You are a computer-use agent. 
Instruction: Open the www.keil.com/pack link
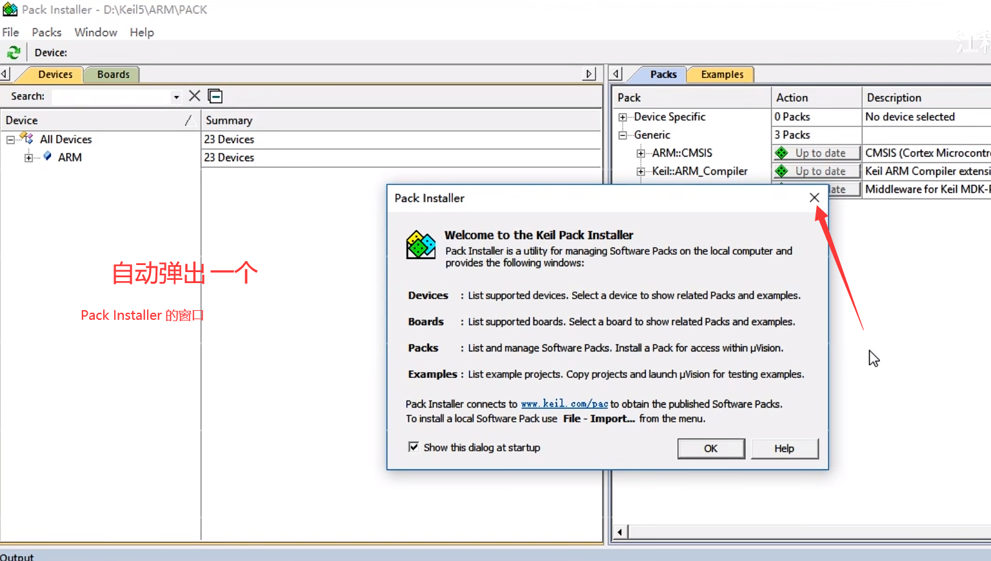coord(565,404)
